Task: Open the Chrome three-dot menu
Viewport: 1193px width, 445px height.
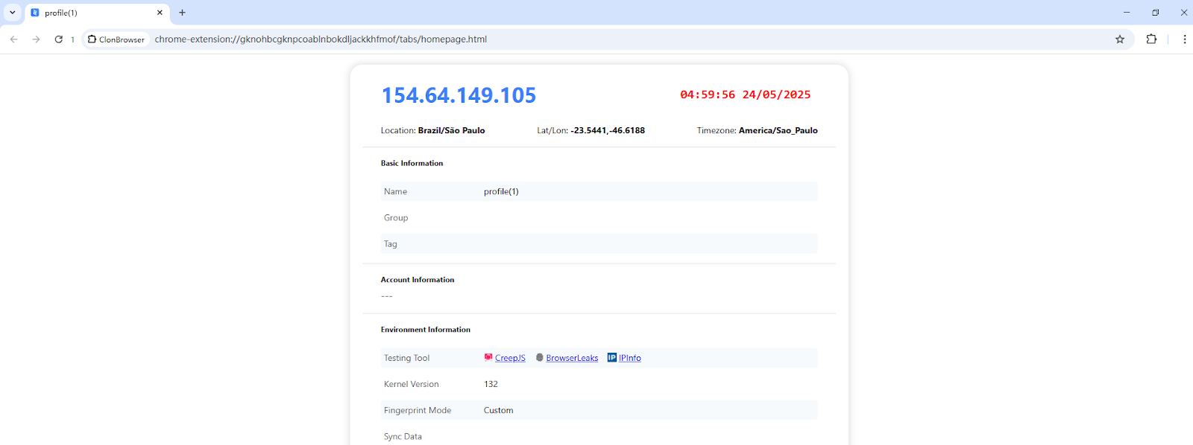Action: 1184,39
